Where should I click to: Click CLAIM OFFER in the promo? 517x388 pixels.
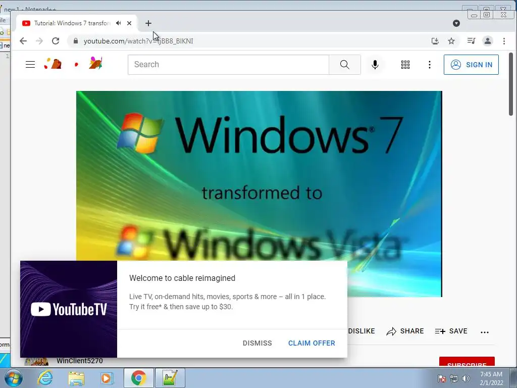pyautogui.click(x=312, y=343)
